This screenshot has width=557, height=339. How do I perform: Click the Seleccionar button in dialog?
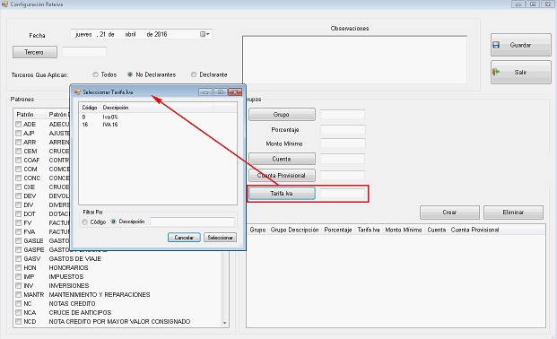(x=221, y=238)
